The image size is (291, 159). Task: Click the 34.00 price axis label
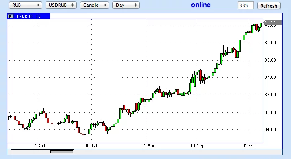tap(270, 129)
